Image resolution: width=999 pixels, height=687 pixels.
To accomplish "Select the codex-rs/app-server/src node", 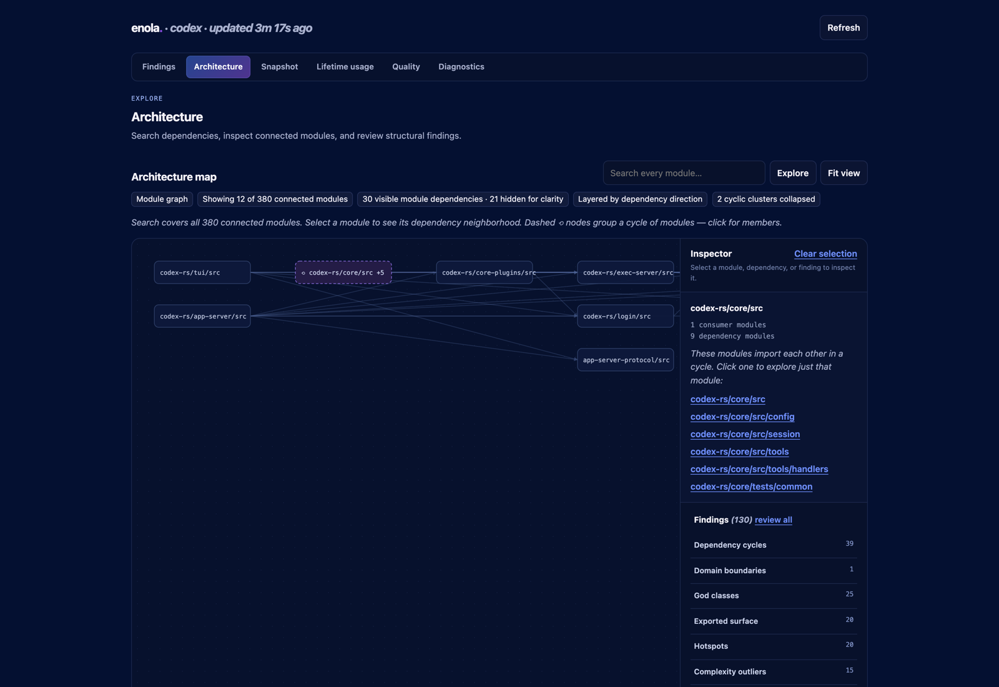I will click(x=202, y=316).
